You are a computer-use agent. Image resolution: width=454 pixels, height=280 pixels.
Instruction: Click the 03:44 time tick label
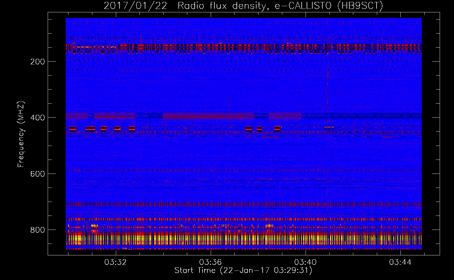pos(400,262)
